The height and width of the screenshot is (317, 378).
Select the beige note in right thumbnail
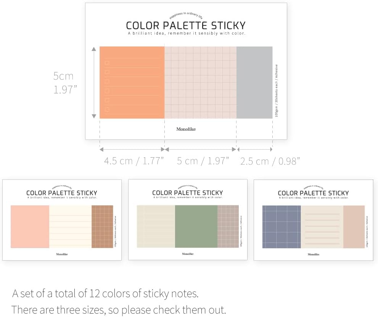354,227
